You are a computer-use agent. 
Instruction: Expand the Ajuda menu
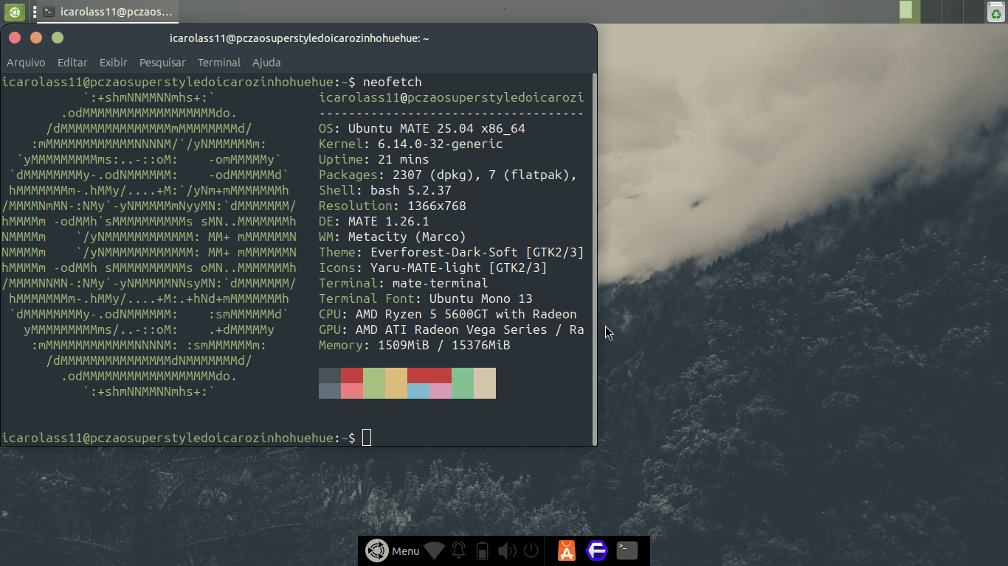point(266,63)
